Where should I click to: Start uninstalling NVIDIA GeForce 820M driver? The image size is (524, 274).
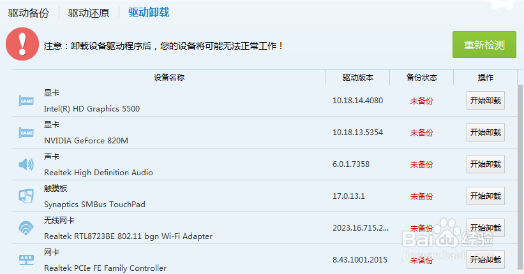click(x=486, y=132)
